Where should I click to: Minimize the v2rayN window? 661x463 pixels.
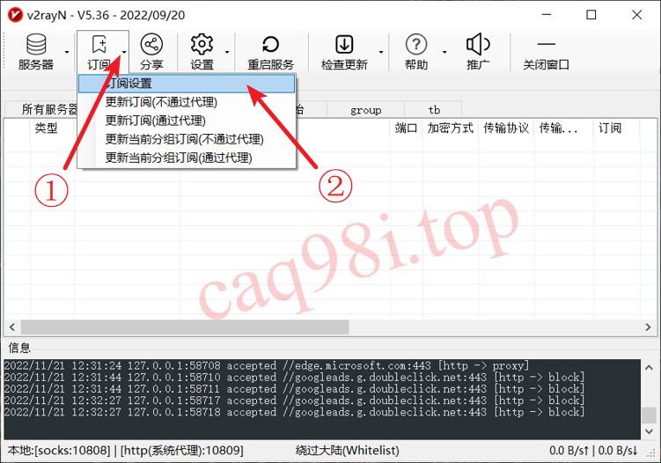coord(547,15)
